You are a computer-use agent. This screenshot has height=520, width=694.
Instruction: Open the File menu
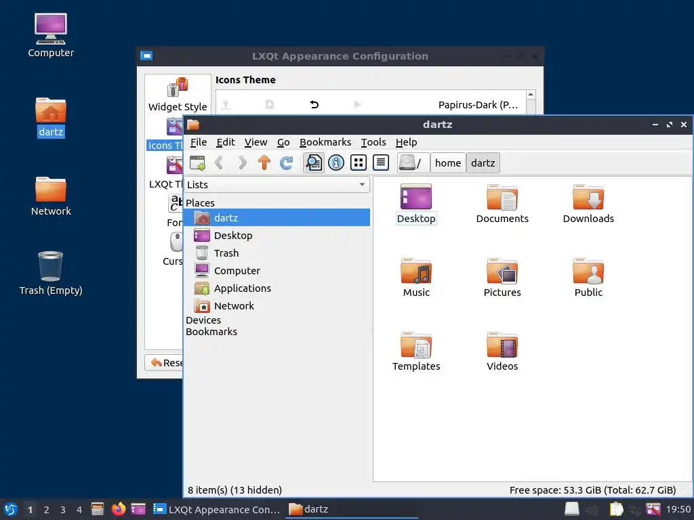pyautogui.click(x=199, y=142)
